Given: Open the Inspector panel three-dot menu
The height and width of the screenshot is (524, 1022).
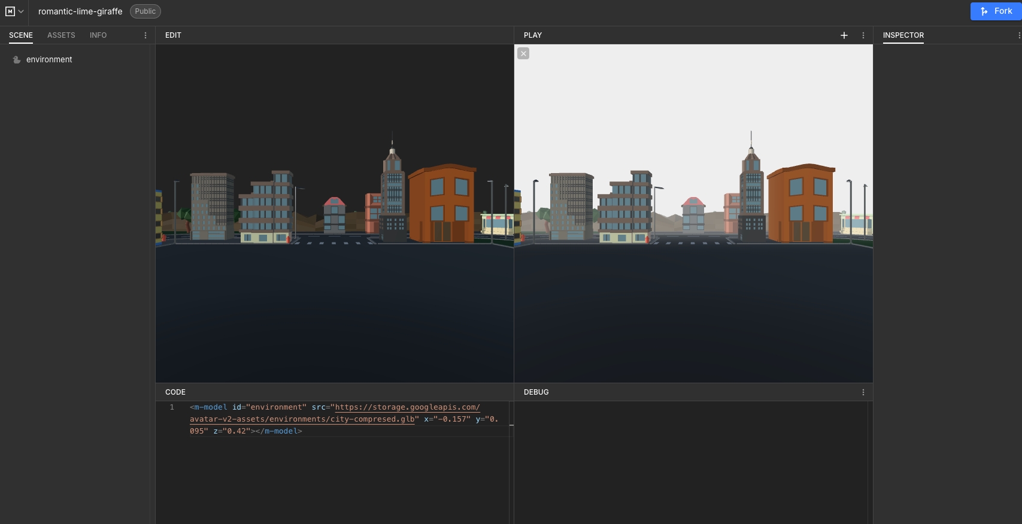Looking at the screenshot, I should [x=1019, y=35].
